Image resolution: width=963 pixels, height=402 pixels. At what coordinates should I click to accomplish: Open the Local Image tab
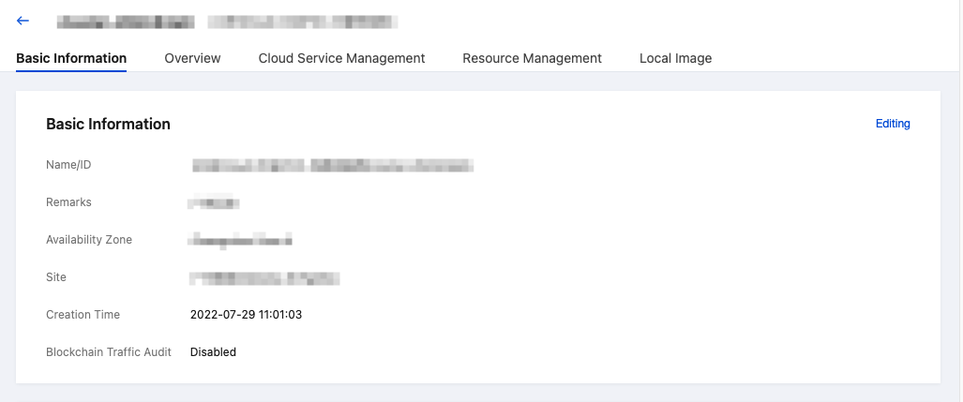675,58
